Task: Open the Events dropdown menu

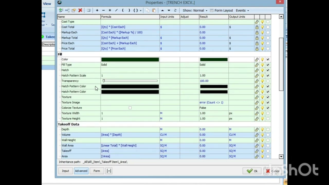Action: click(x=242, y=11)
